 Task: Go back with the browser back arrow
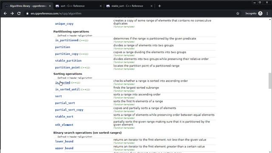coord(5,14)
